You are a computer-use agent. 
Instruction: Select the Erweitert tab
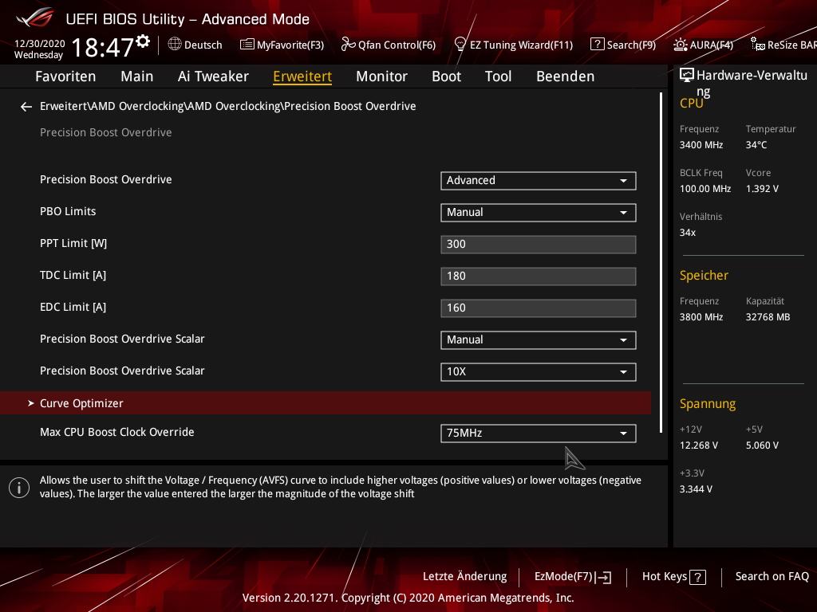302,76
